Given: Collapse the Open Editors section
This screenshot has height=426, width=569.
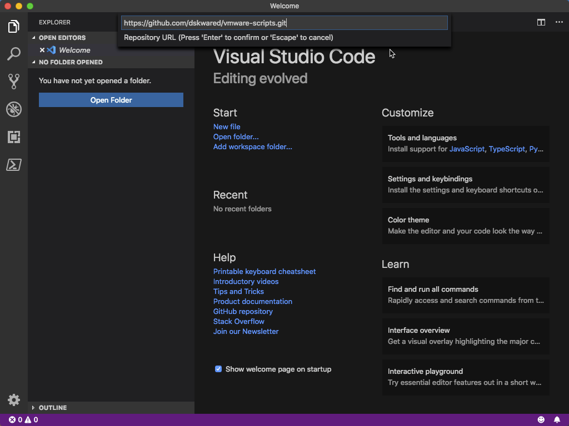Looking at the screenshot, I should pos(62,38).
